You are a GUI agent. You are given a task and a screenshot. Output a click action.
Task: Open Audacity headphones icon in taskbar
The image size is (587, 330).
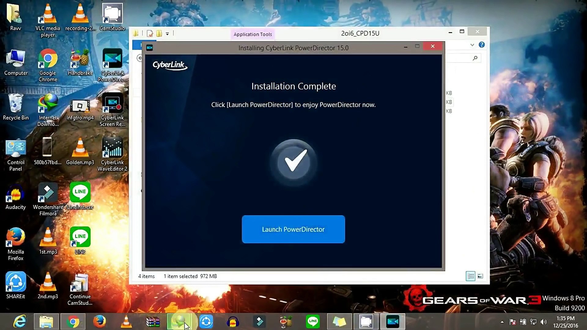(233, 321)
